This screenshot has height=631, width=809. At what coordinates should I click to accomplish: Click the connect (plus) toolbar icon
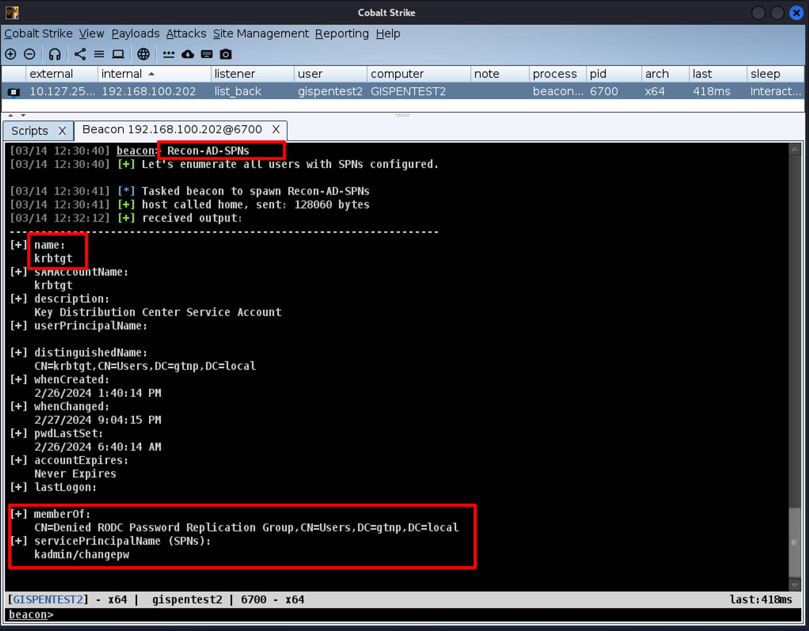pos(11,54)
